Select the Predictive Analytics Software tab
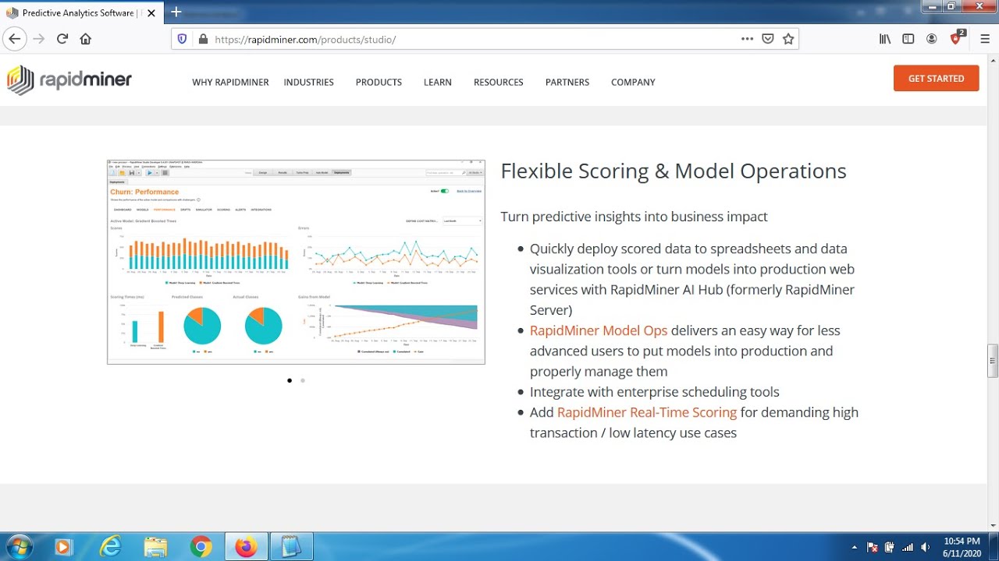 (82, 13)
